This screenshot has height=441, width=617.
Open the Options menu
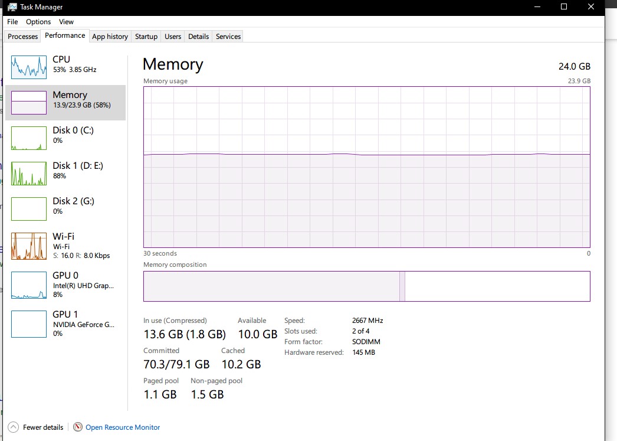point(38,22)
